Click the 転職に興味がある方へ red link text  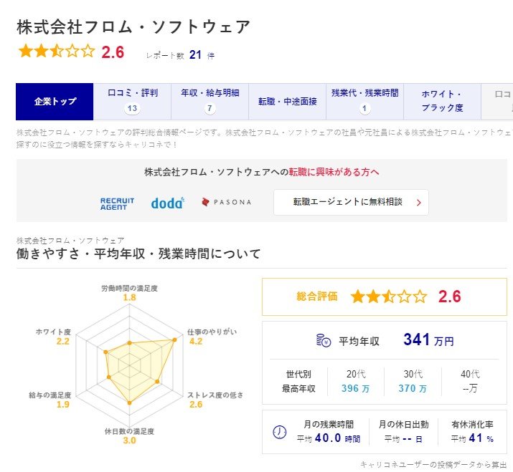pyautogui.click(x=334, y=172)
